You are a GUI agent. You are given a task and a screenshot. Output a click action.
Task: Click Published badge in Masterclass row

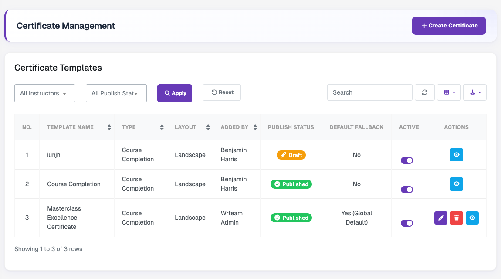pyautogui.click(x=291, y=218)
